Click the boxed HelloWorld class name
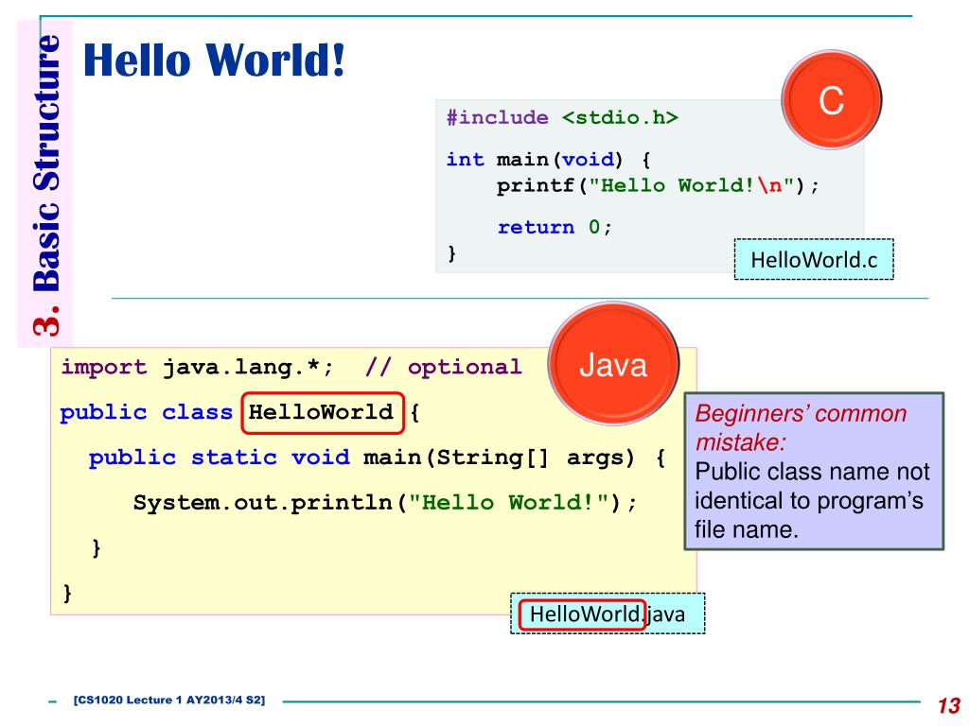969x726 pixels. [322, 412]
